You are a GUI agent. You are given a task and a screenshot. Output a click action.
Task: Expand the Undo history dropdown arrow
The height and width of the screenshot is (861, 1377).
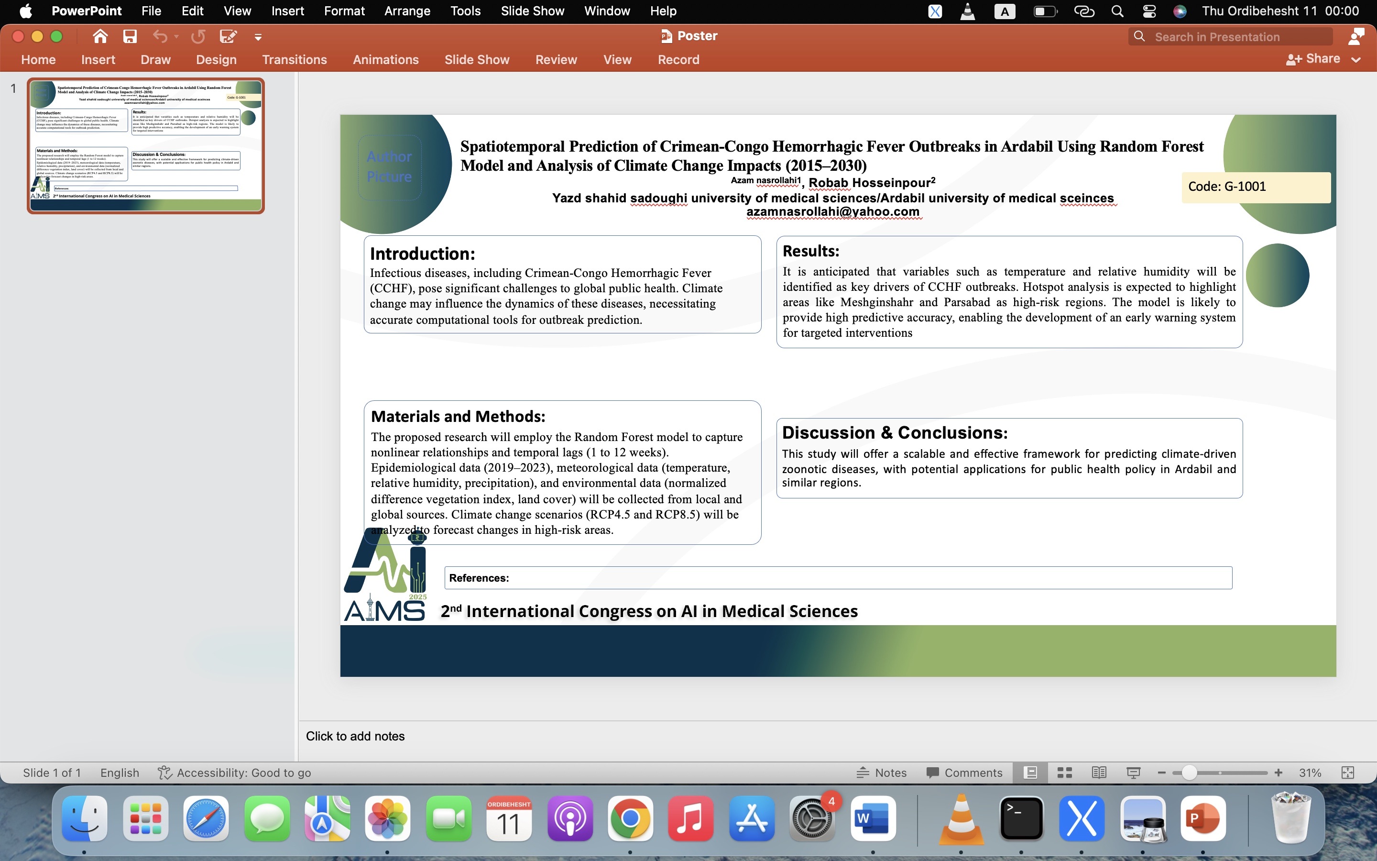coord(176,36)
